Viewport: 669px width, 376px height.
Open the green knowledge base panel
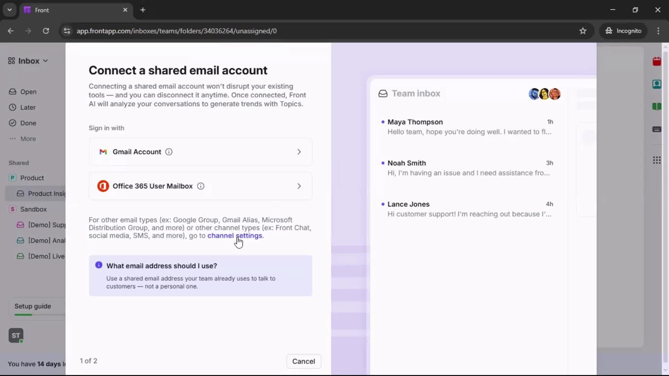(x=657, y=107)
